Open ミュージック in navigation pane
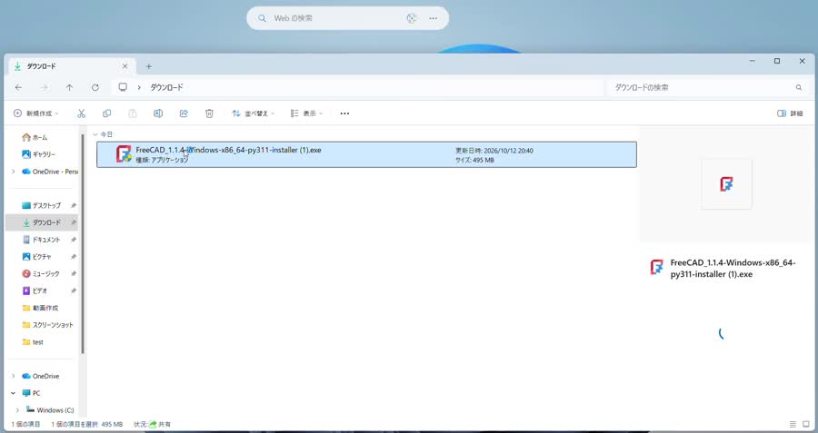The height and width of the screenshot is (433, 818). 41,273
